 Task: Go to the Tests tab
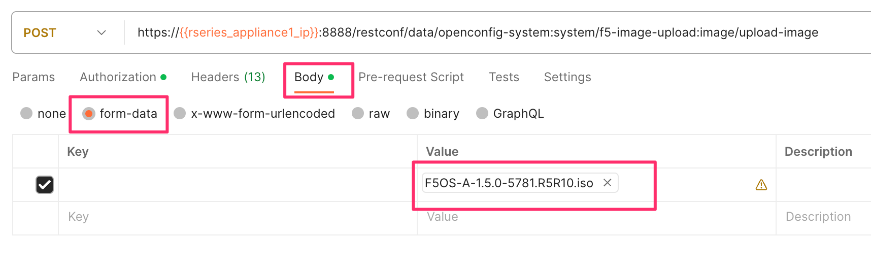coord(504,77)
